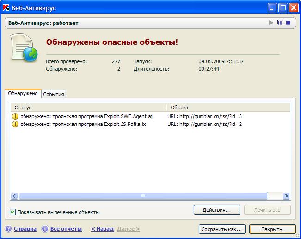
Task: Click right arrow of horizontal scrollbar
Action: pos(287,196)
